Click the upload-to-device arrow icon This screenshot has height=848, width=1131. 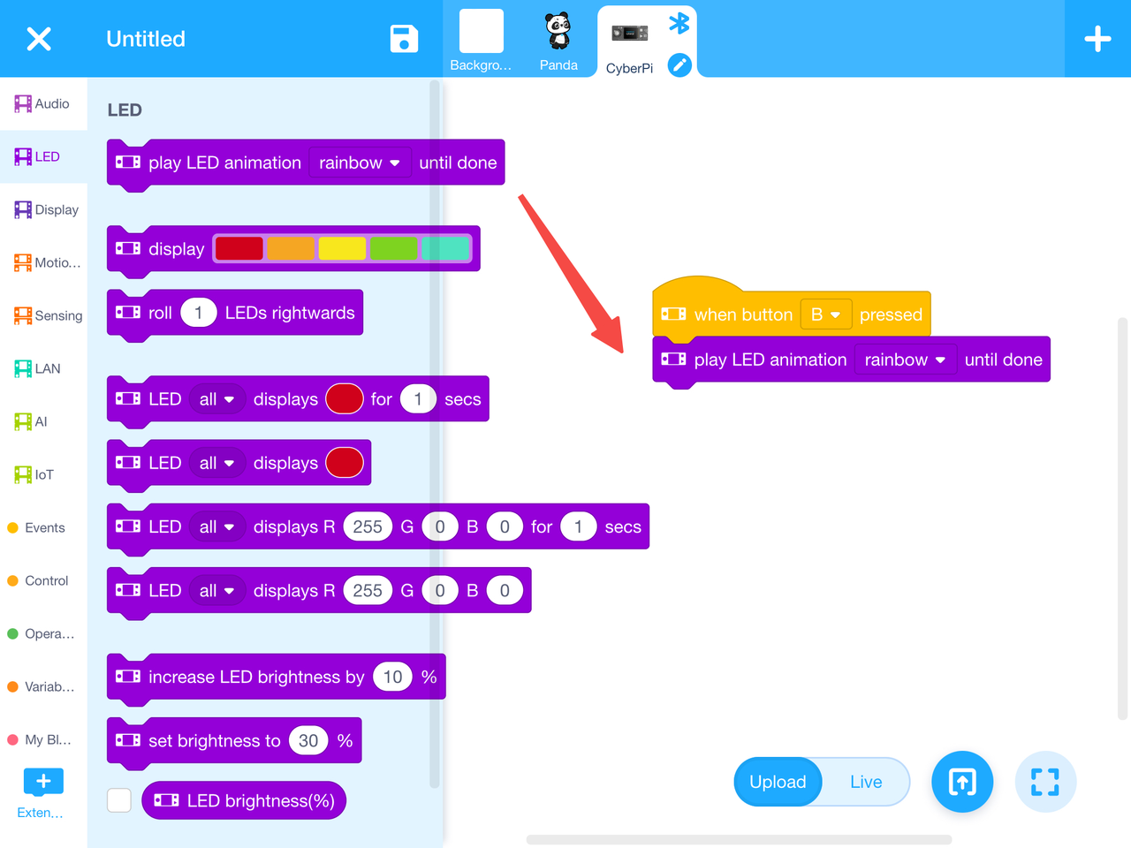click(x=962, y=782)
